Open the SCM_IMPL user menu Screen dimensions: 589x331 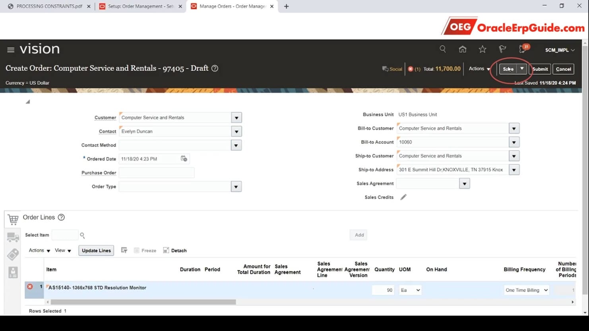click(x=560, y=50)
